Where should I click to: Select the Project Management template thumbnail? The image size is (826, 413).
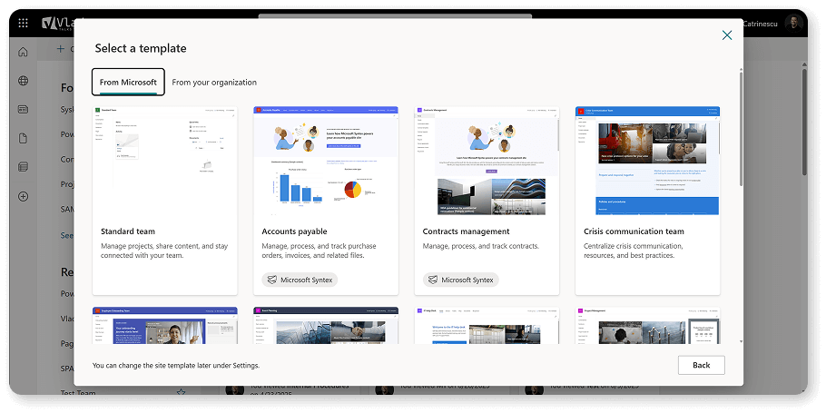point(647,326)
